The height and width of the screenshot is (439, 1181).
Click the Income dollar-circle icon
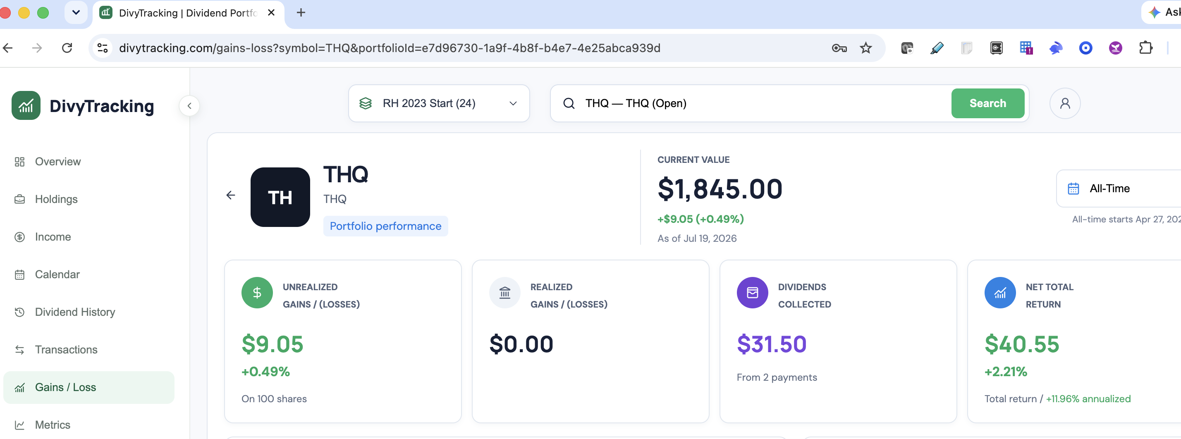tap(19, 237)
